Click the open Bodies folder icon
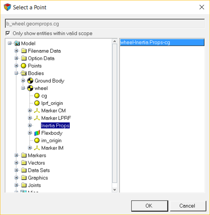 24,73
